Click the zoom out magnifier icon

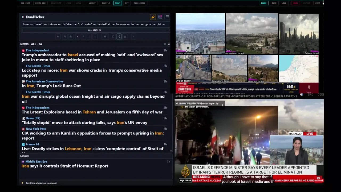(x=65, y=37)
